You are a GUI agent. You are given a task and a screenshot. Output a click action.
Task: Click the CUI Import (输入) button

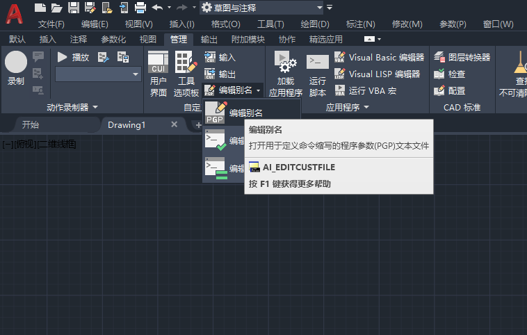(220, 58)
